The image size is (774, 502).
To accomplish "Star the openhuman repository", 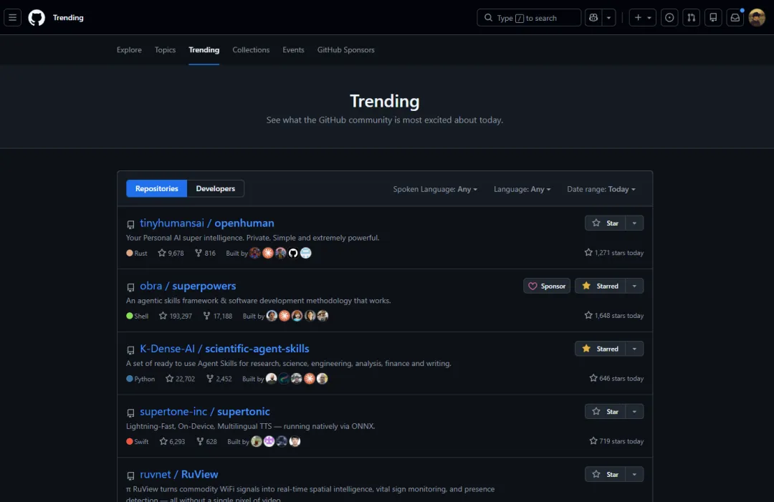I will click(x=605, y=223).
